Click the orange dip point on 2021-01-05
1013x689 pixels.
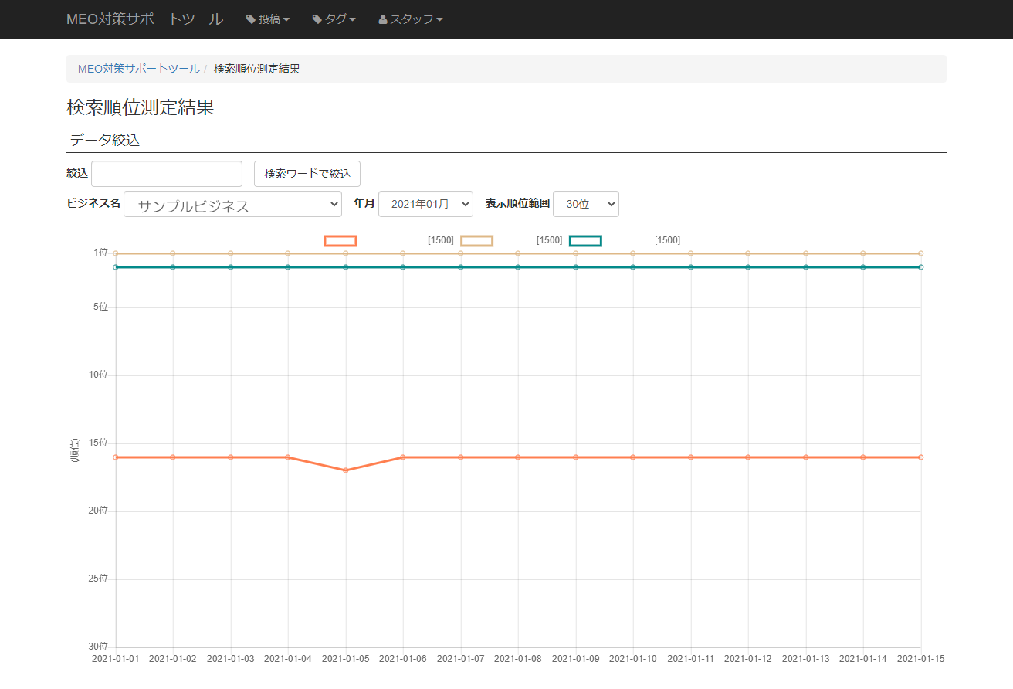346,470
